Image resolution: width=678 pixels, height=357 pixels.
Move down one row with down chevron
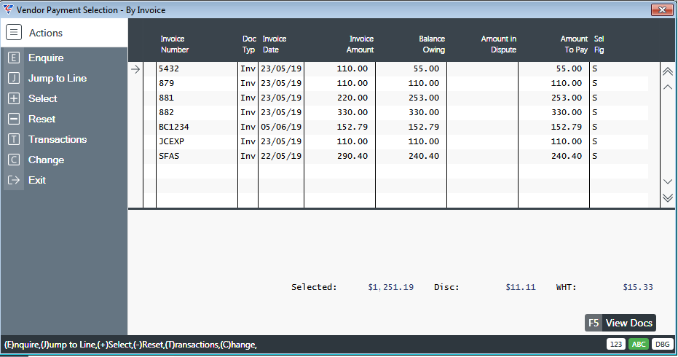668,181
